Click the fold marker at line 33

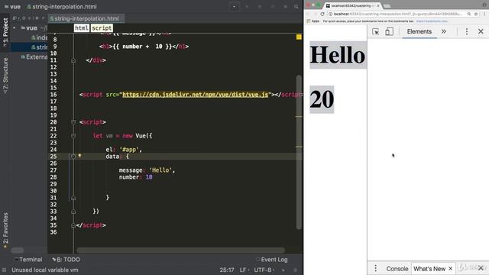(x=73, y=212)
